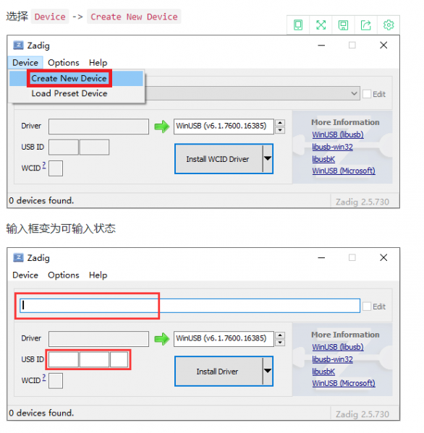Click the green arrow beside Install Driver window's driver field
The image size is (424, 433).
tap(161, 338)
